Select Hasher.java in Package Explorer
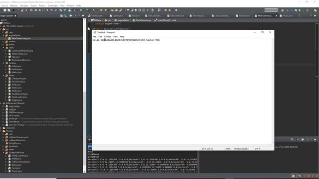The width and height of the screenshot is (319, 179). pos(17,69)
